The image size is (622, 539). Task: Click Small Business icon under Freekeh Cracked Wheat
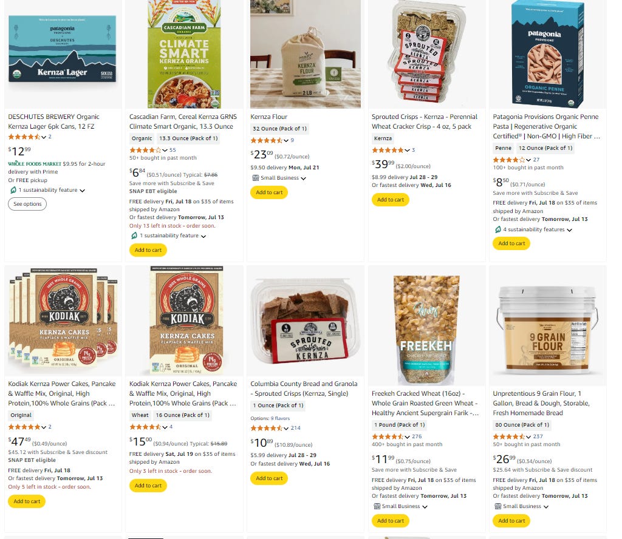click(377, 506)
